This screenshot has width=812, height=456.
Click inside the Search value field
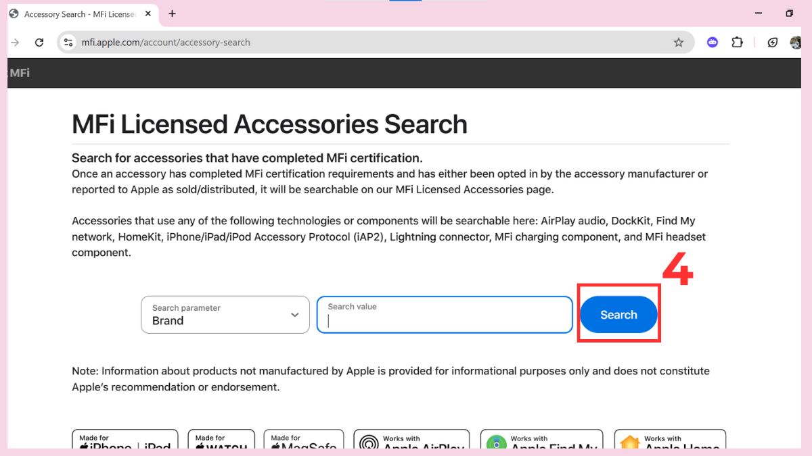(x=443, y=318)
